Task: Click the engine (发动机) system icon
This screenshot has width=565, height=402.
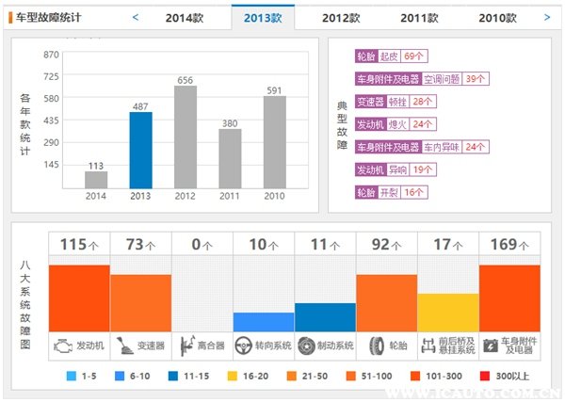Action: [63, 346]
